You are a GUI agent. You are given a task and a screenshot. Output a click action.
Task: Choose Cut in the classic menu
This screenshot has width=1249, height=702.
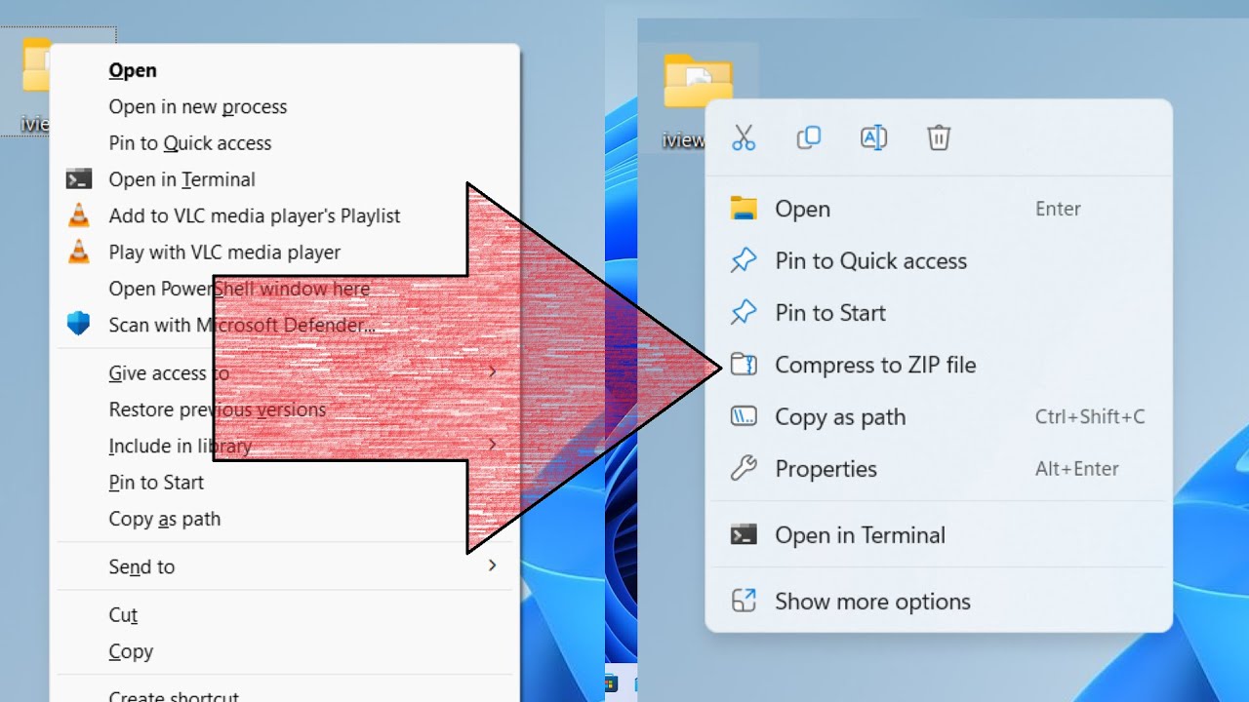[123, 614]
